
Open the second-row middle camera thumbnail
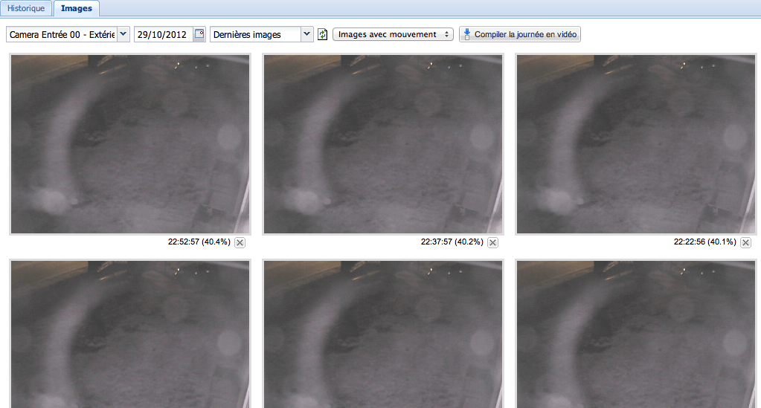383,334
